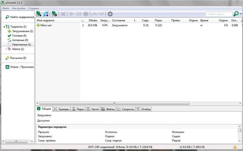Screen dimensions: 243x151
Task: Click the Add Torrent from URL icon
Action: tap(46, 14)
